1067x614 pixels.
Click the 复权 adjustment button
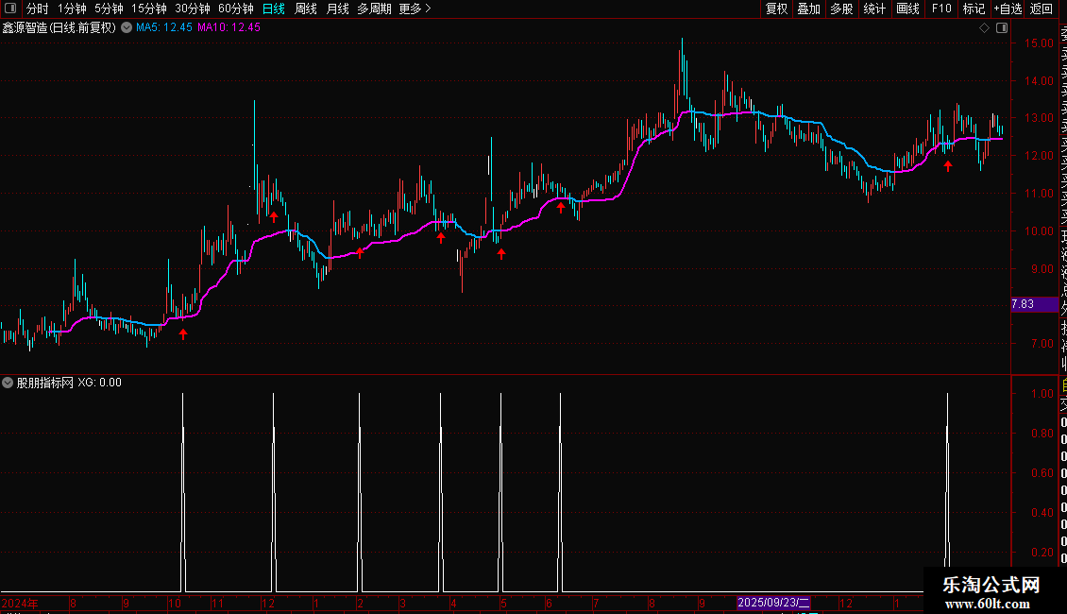(776, 9)
